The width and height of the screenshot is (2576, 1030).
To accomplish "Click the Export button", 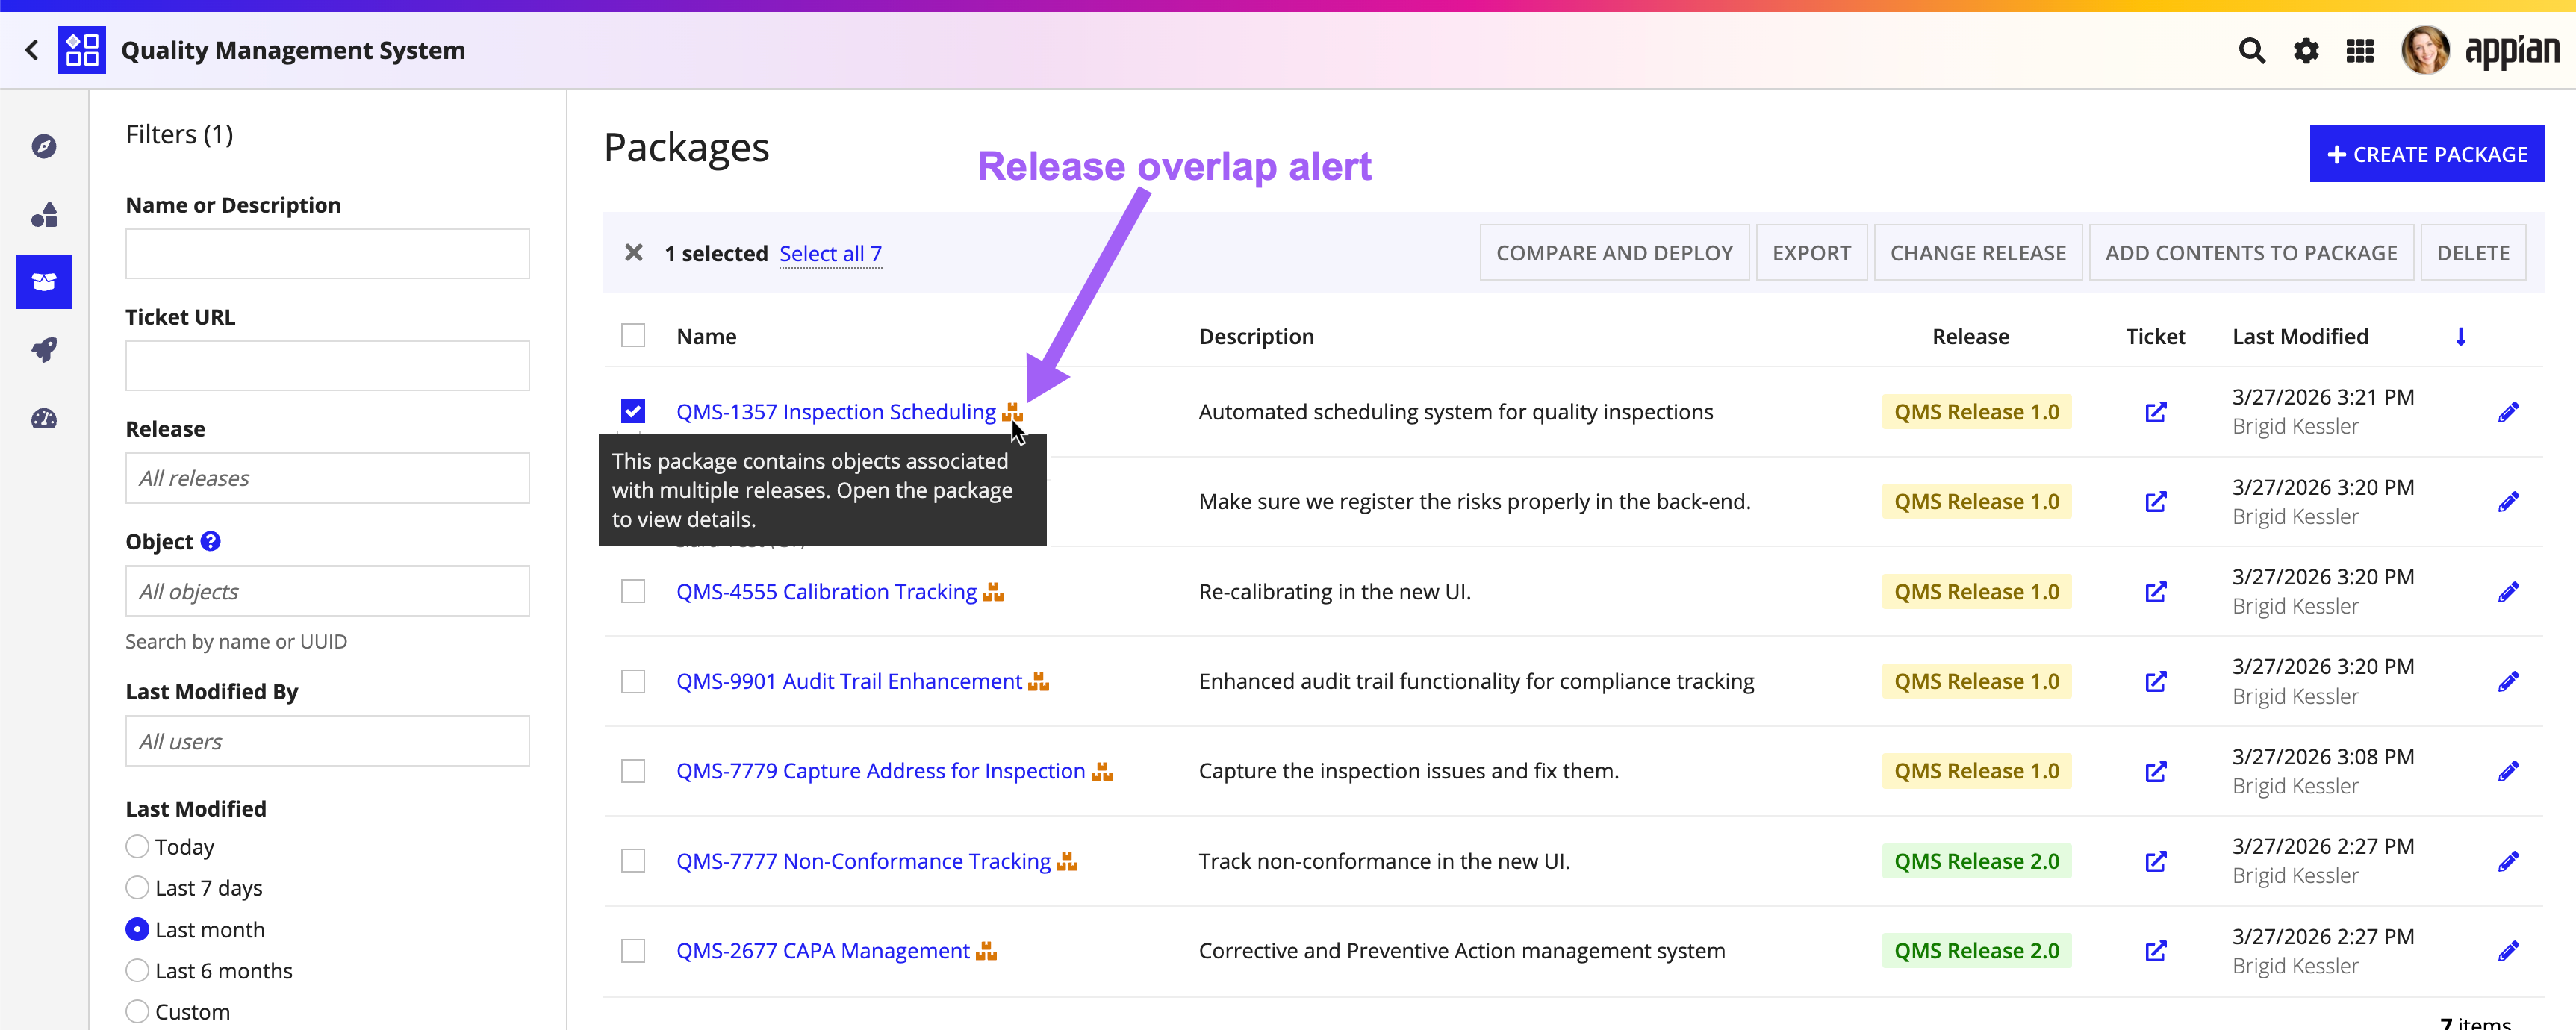I will 1811,253.
